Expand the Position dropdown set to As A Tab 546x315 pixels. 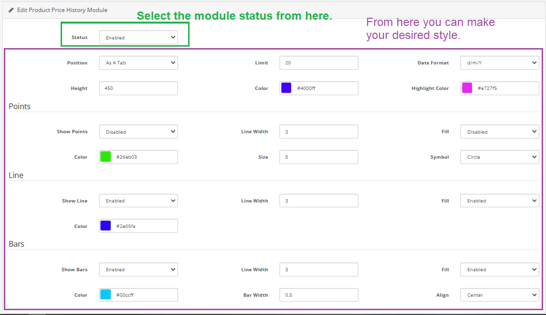point(138,63)
